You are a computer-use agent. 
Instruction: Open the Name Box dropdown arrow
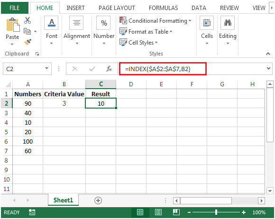[46, 69]
